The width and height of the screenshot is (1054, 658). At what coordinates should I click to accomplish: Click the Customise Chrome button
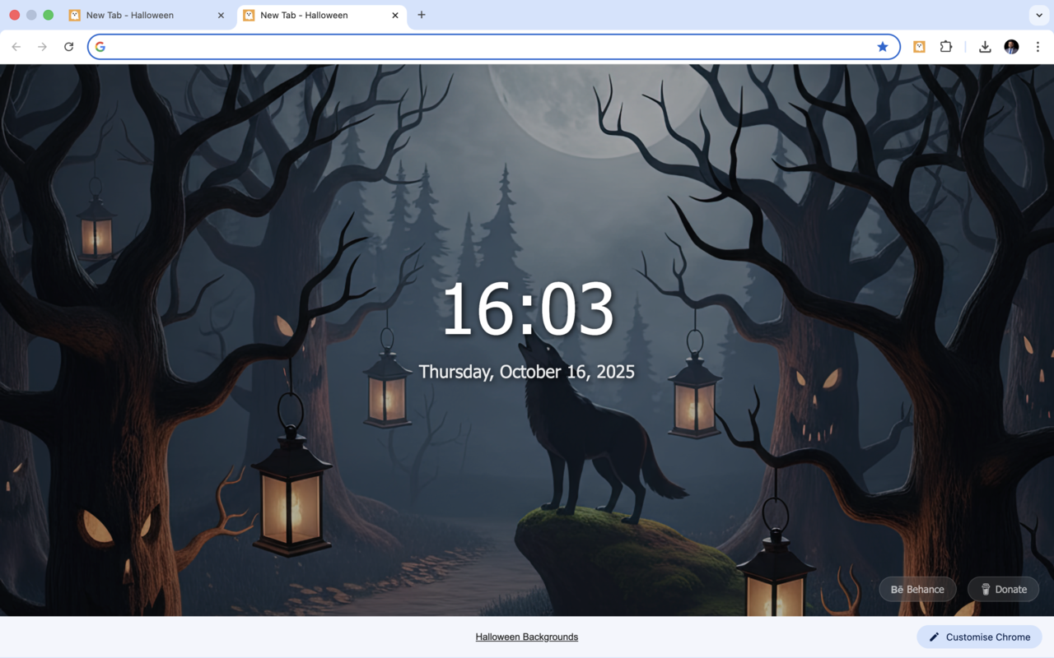click(x=979, y=637)
